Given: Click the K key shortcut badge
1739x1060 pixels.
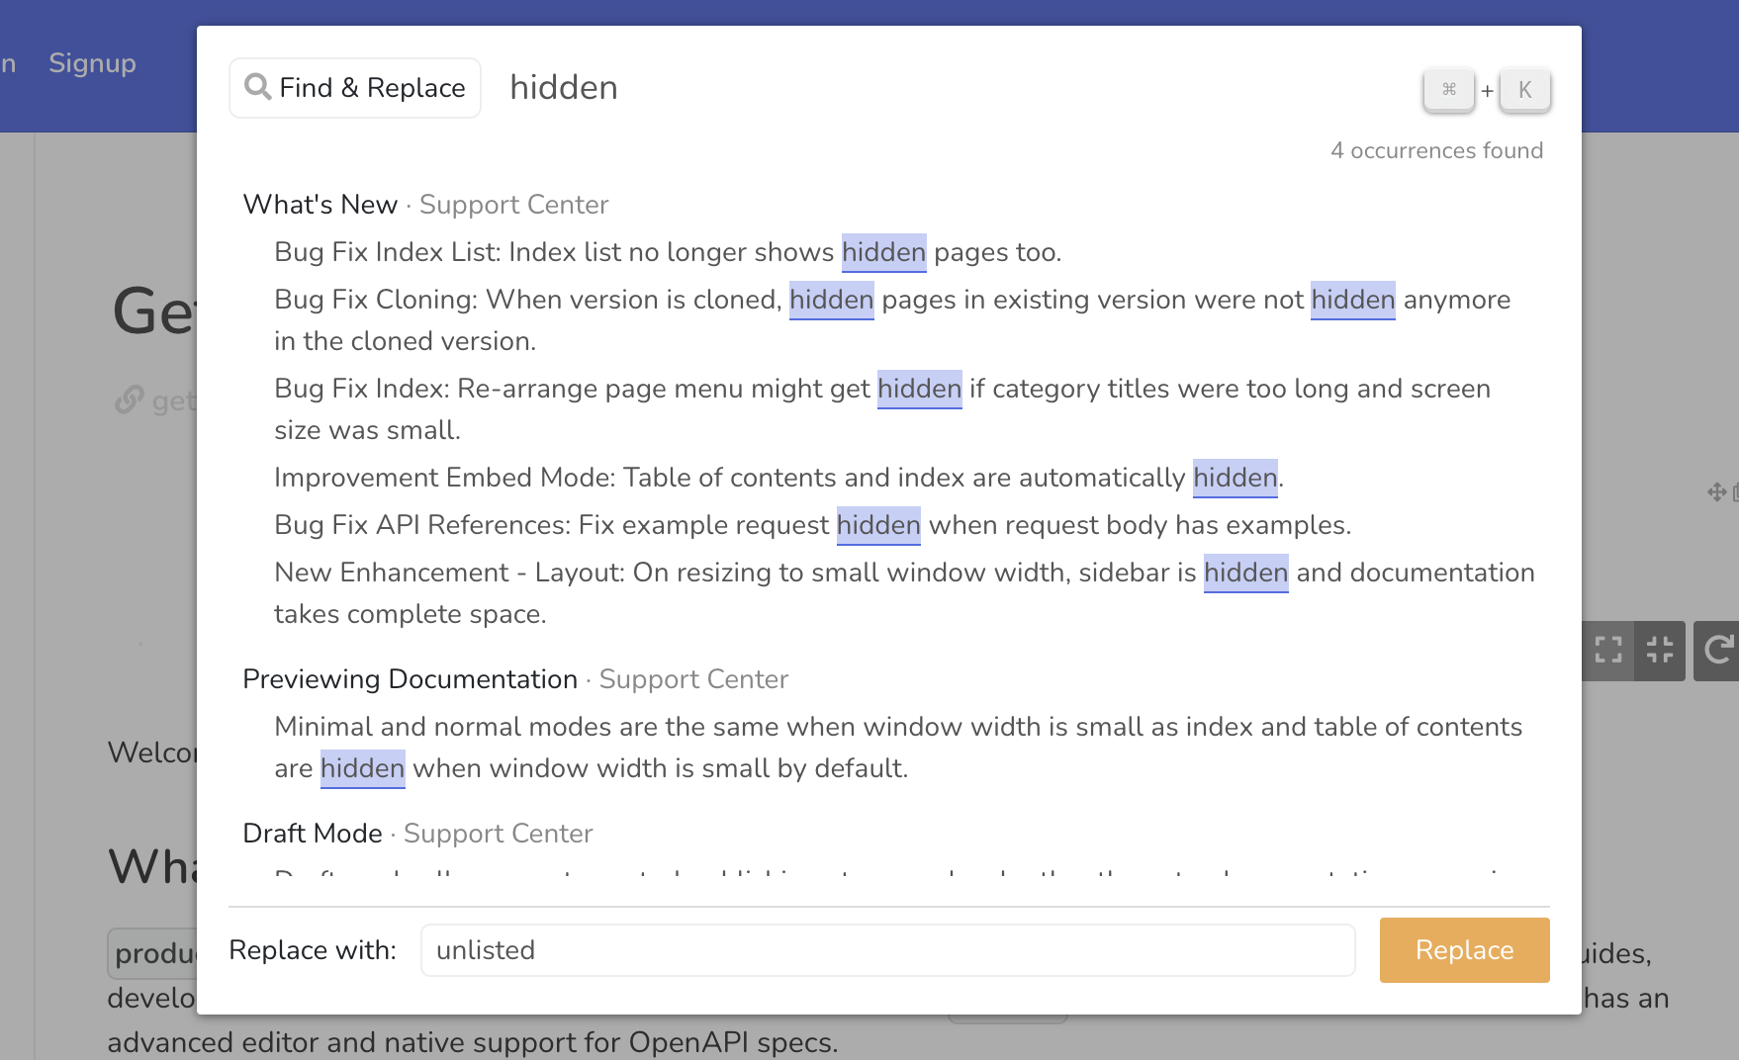Looking at the screenshot, I should pyautogui.click(x=1524, y=90).
